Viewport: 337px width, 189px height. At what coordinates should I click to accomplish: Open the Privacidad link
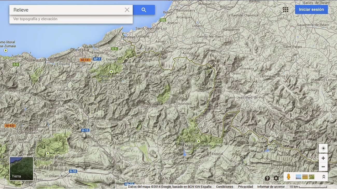tap(245, 187)
